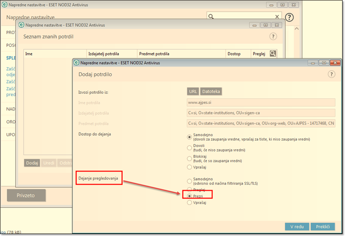
Task: Open the PRO section in the main window sidebar
Action: click(11, 32)
